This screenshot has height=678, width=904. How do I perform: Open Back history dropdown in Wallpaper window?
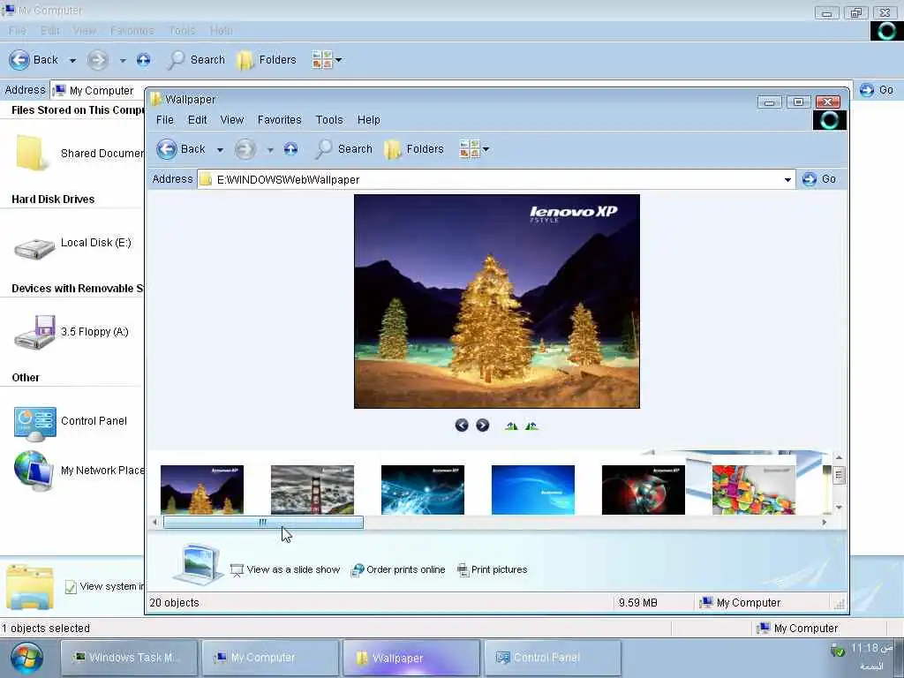(220, 150)
